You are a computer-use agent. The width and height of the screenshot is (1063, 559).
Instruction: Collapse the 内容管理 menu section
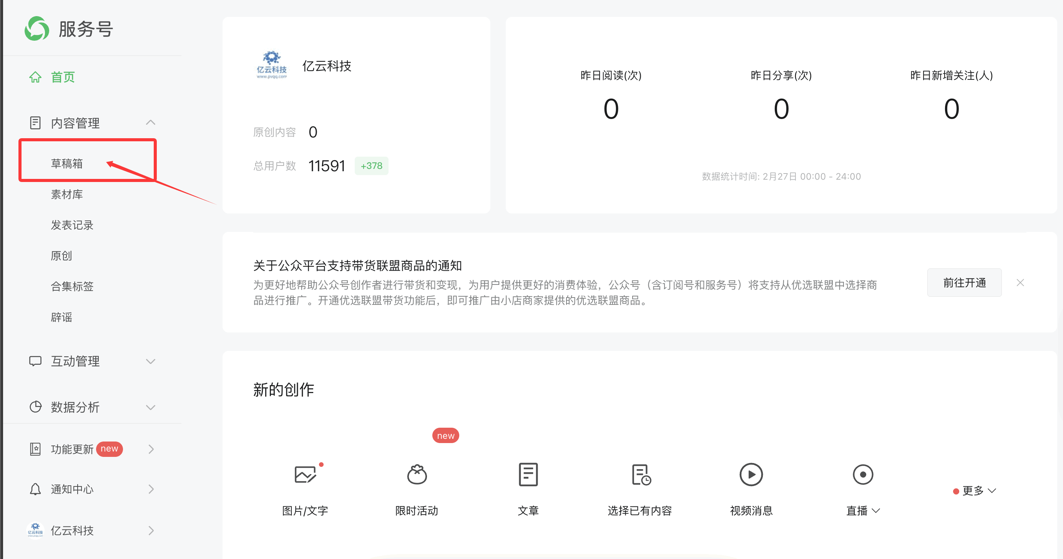coord(150,123)
